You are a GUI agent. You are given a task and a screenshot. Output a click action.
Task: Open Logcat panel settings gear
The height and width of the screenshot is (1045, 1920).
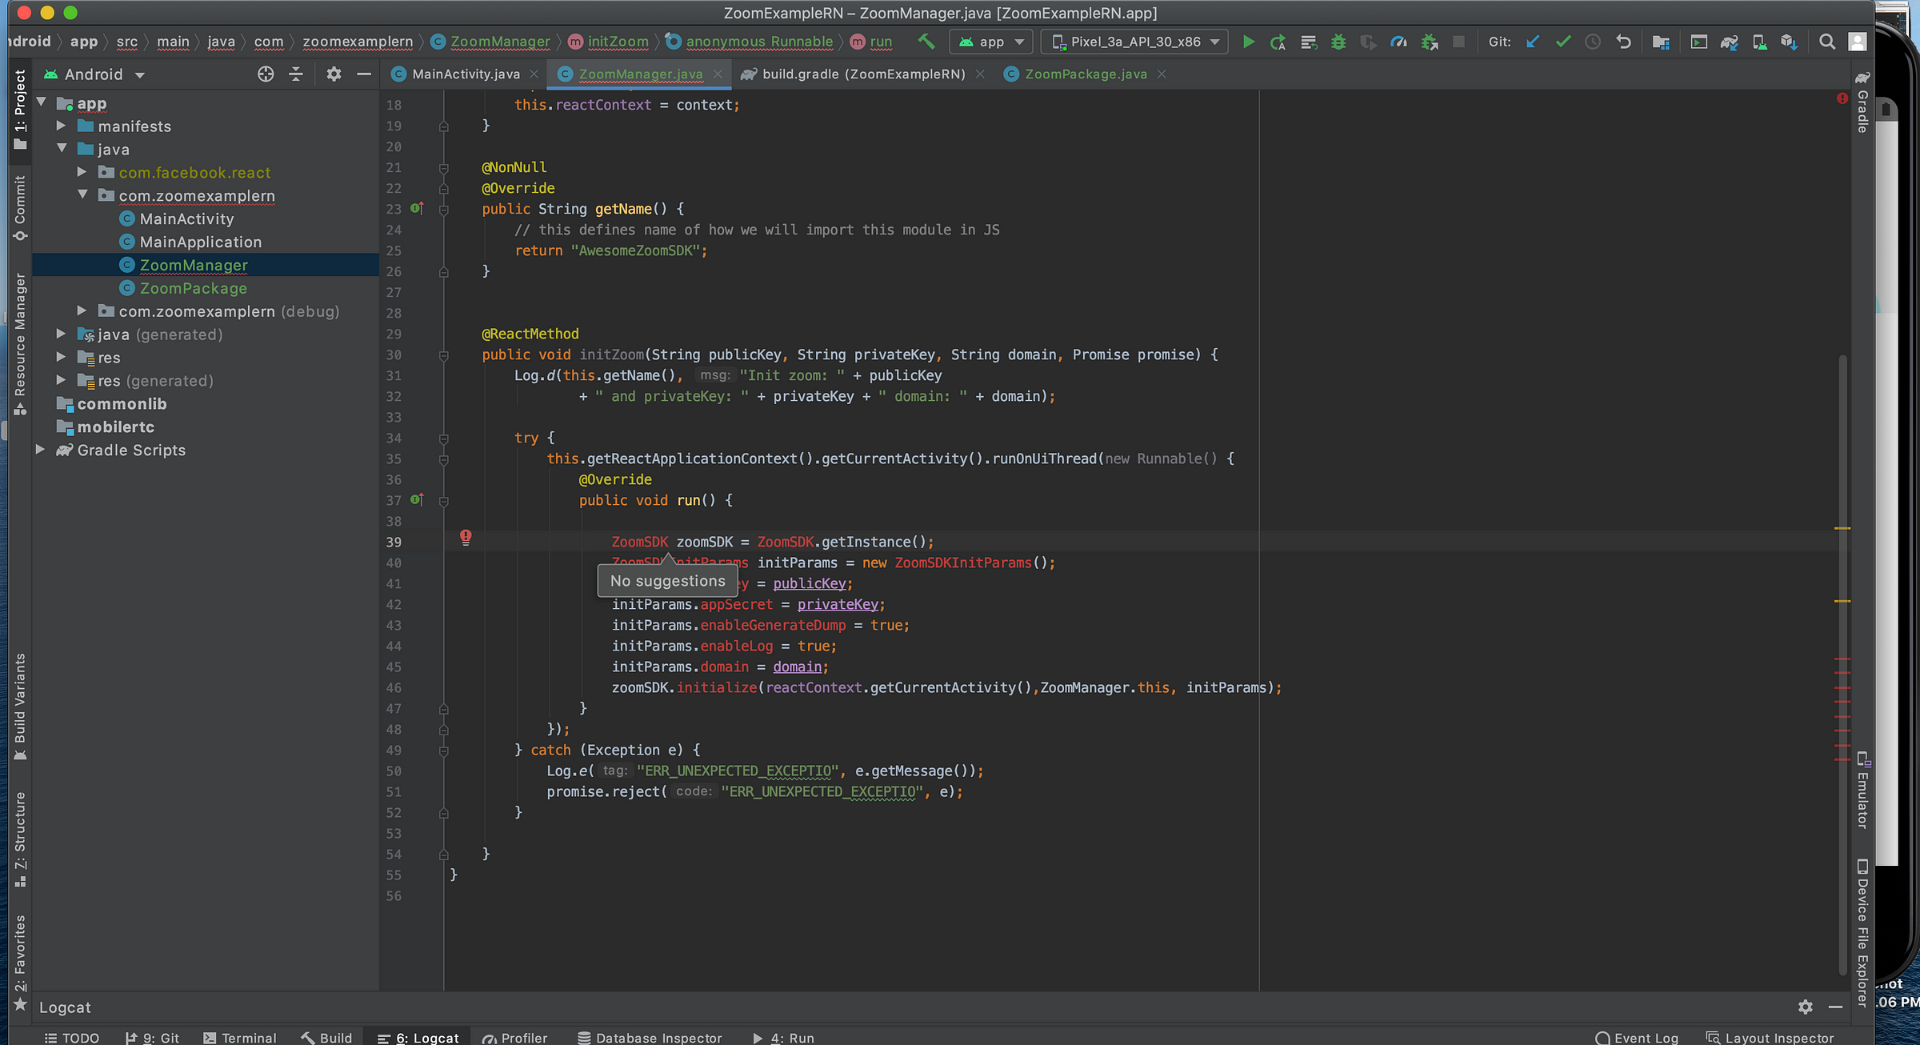click(x=1805, y=1007)
